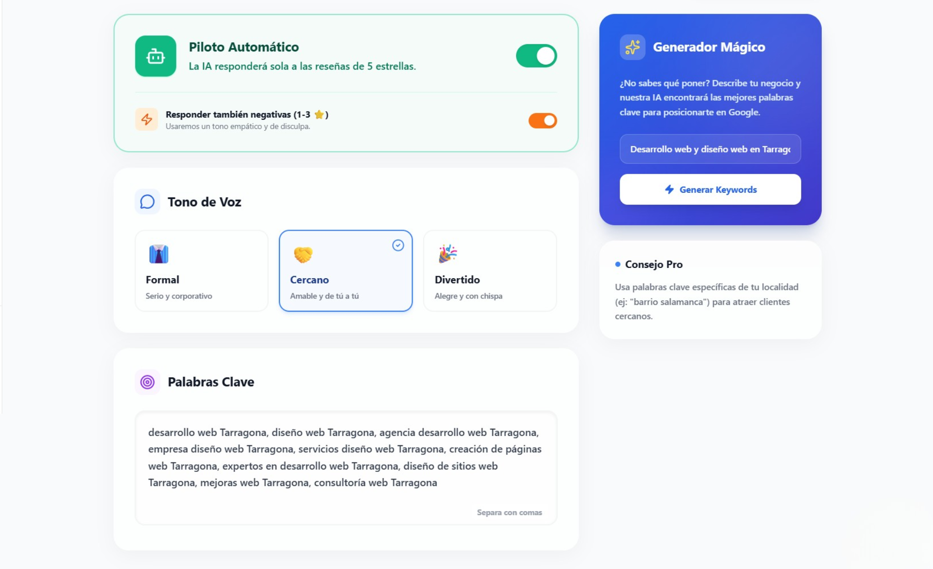933x569 pixels.
Task: Click the party popper emoji on Divertido card
Action: coord(448,253)
